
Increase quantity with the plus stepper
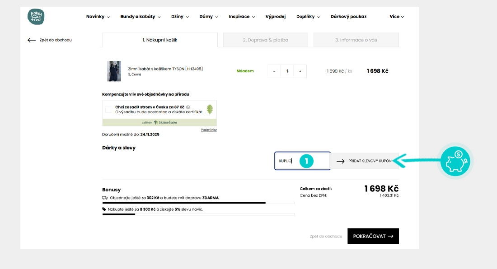299,71
